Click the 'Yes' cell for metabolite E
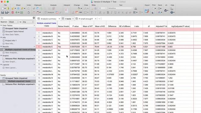 coord(63,47)
